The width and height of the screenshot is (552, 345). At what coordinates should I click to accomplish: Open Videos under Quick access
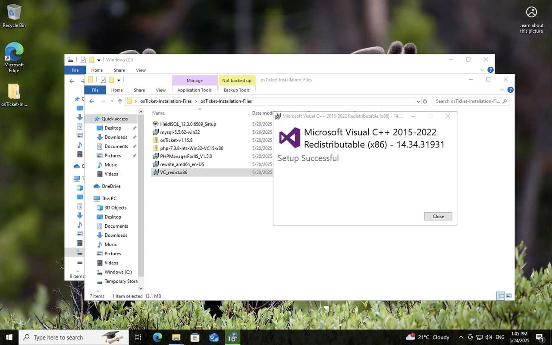click(x=111, y=174)
